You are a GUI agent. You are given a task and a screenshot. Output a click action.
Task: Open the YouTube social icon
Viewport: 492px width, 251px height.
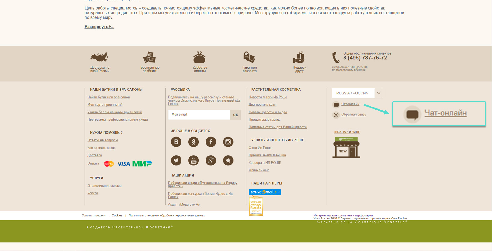[193, 161]
